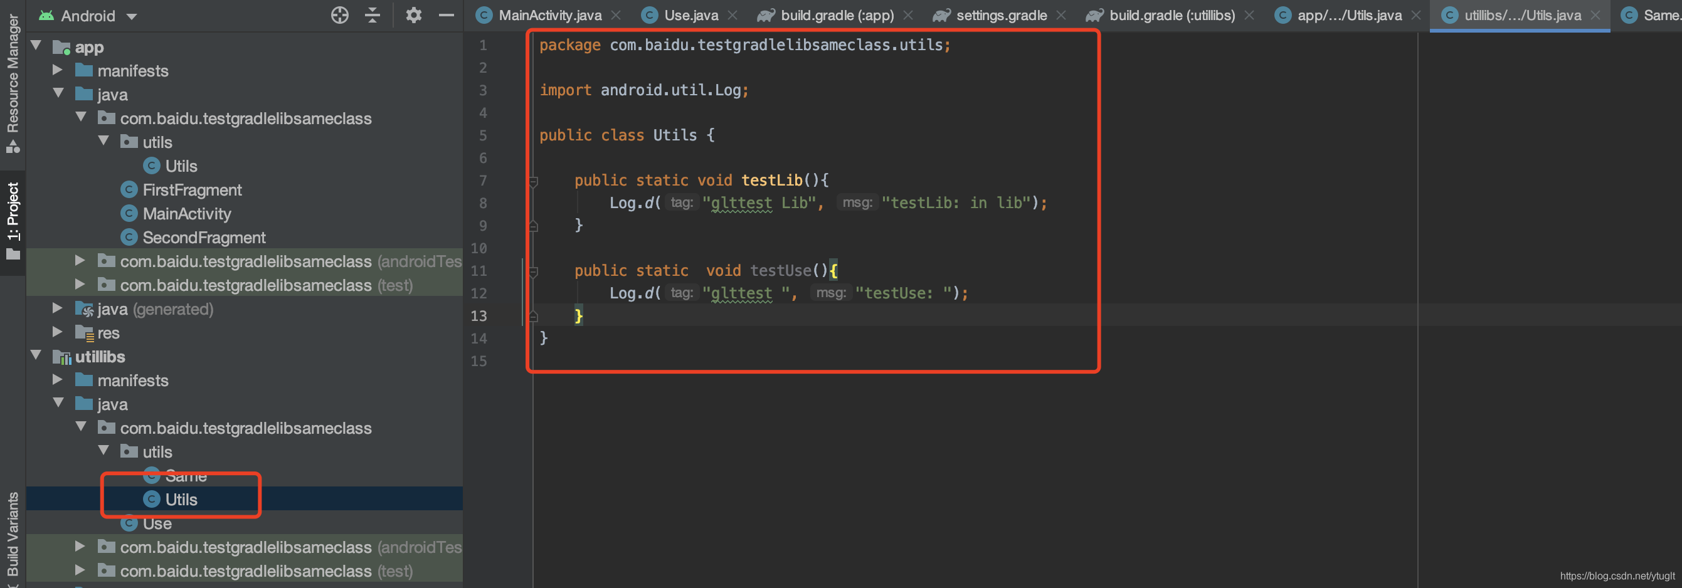Collapse the java folder under app

(58, 93)
